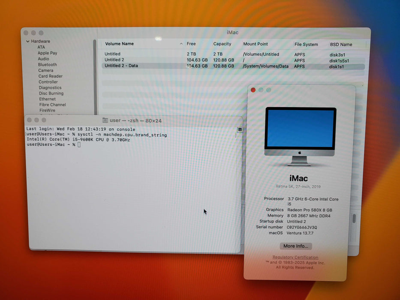Select the Untitled volume row
400x300 pixels.
[233, 54]
